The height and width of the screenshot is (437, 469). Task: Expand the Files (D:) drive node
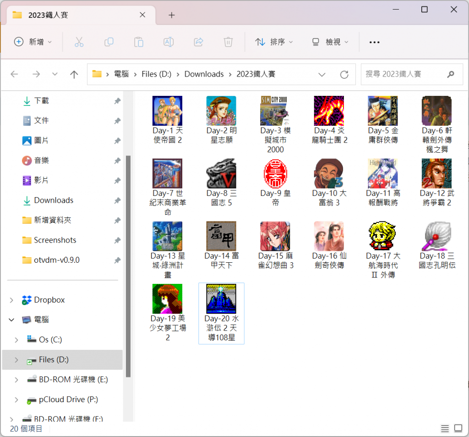(16, 360)
